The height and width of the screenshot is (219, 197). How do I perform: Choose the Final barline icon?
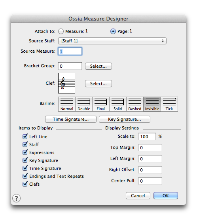click(101, 104)
